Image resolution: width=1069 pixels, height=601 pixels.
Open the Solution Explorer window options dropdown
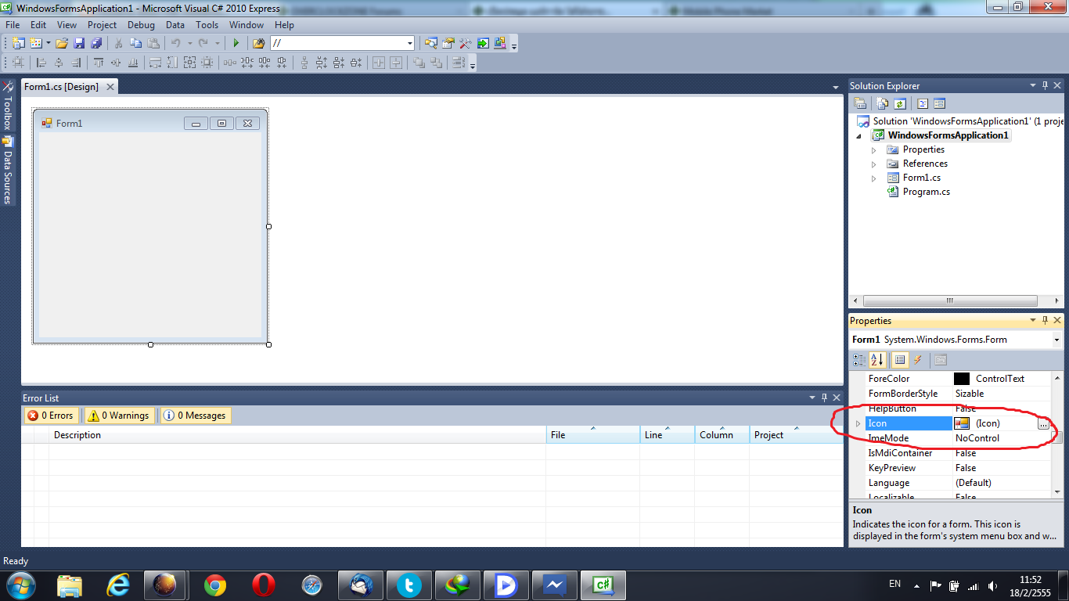pyautogui.click(x=1032, y=86)
